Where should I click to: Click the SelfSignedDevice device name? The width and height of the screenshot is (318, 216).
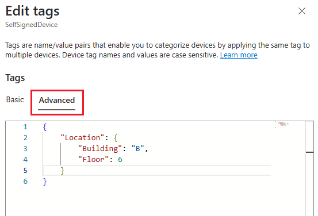click(x=32, y=25)
